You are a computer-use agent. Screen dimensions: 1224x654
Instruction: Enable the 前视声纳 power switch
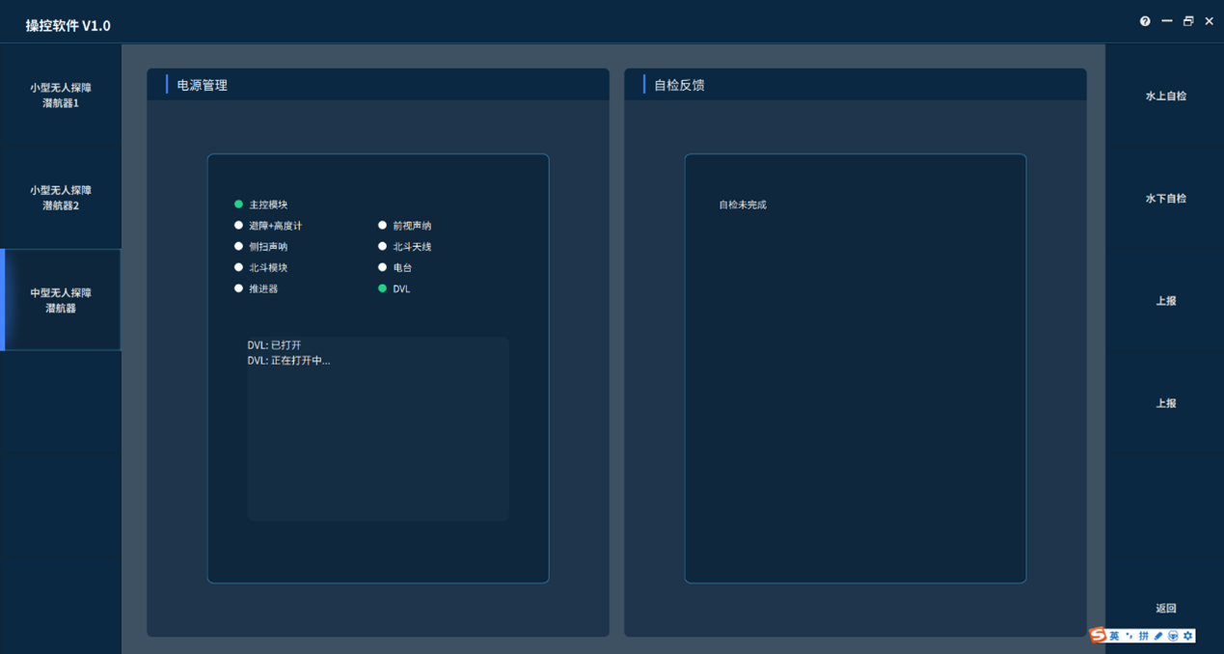[383, 226]
